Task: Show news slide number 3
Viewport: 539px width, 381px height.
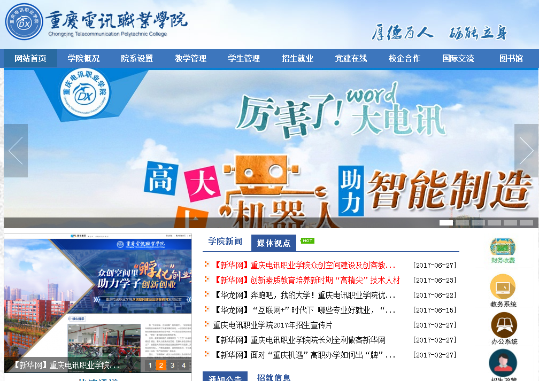Action: click(x=172, y=366)
